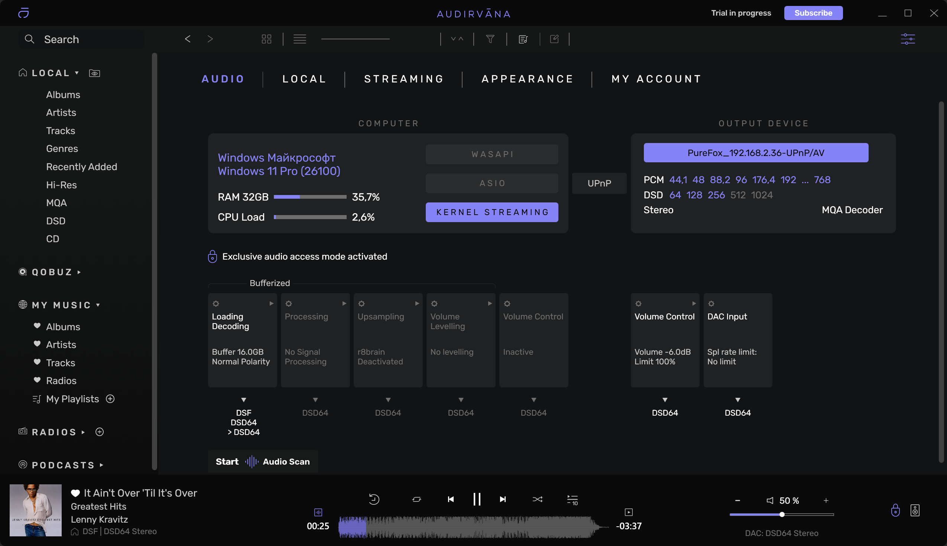Screen dimensions: 947x546
Task: Expand the QOBUZ sidebar section
Action: tap(79, 272)
